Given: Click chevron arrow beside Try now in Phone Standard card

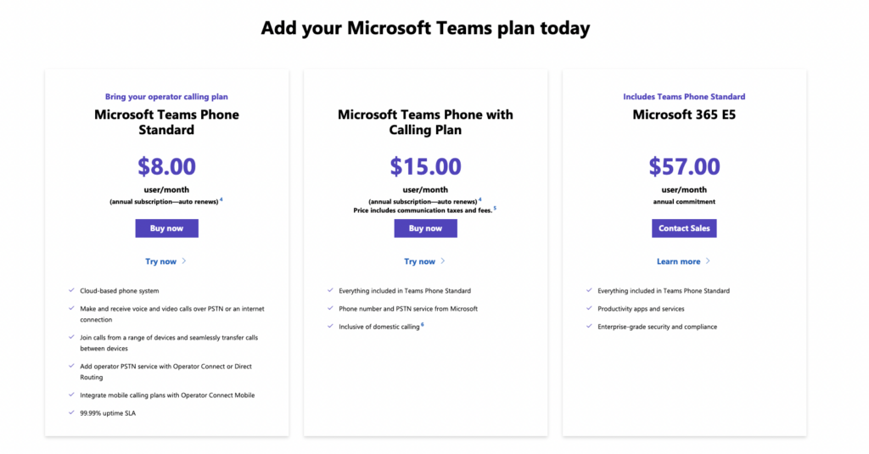Looking at the screenshot, I should [184, 261].
